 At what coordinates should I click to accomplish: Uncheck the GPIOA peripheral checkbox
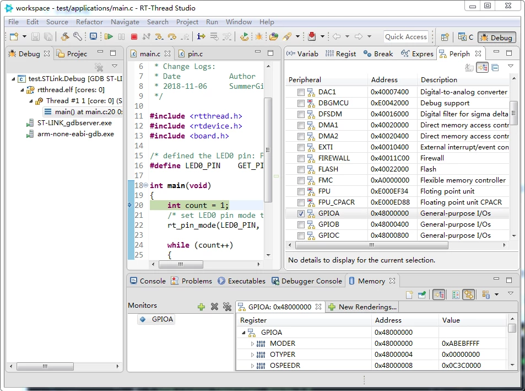coord(301,214)
